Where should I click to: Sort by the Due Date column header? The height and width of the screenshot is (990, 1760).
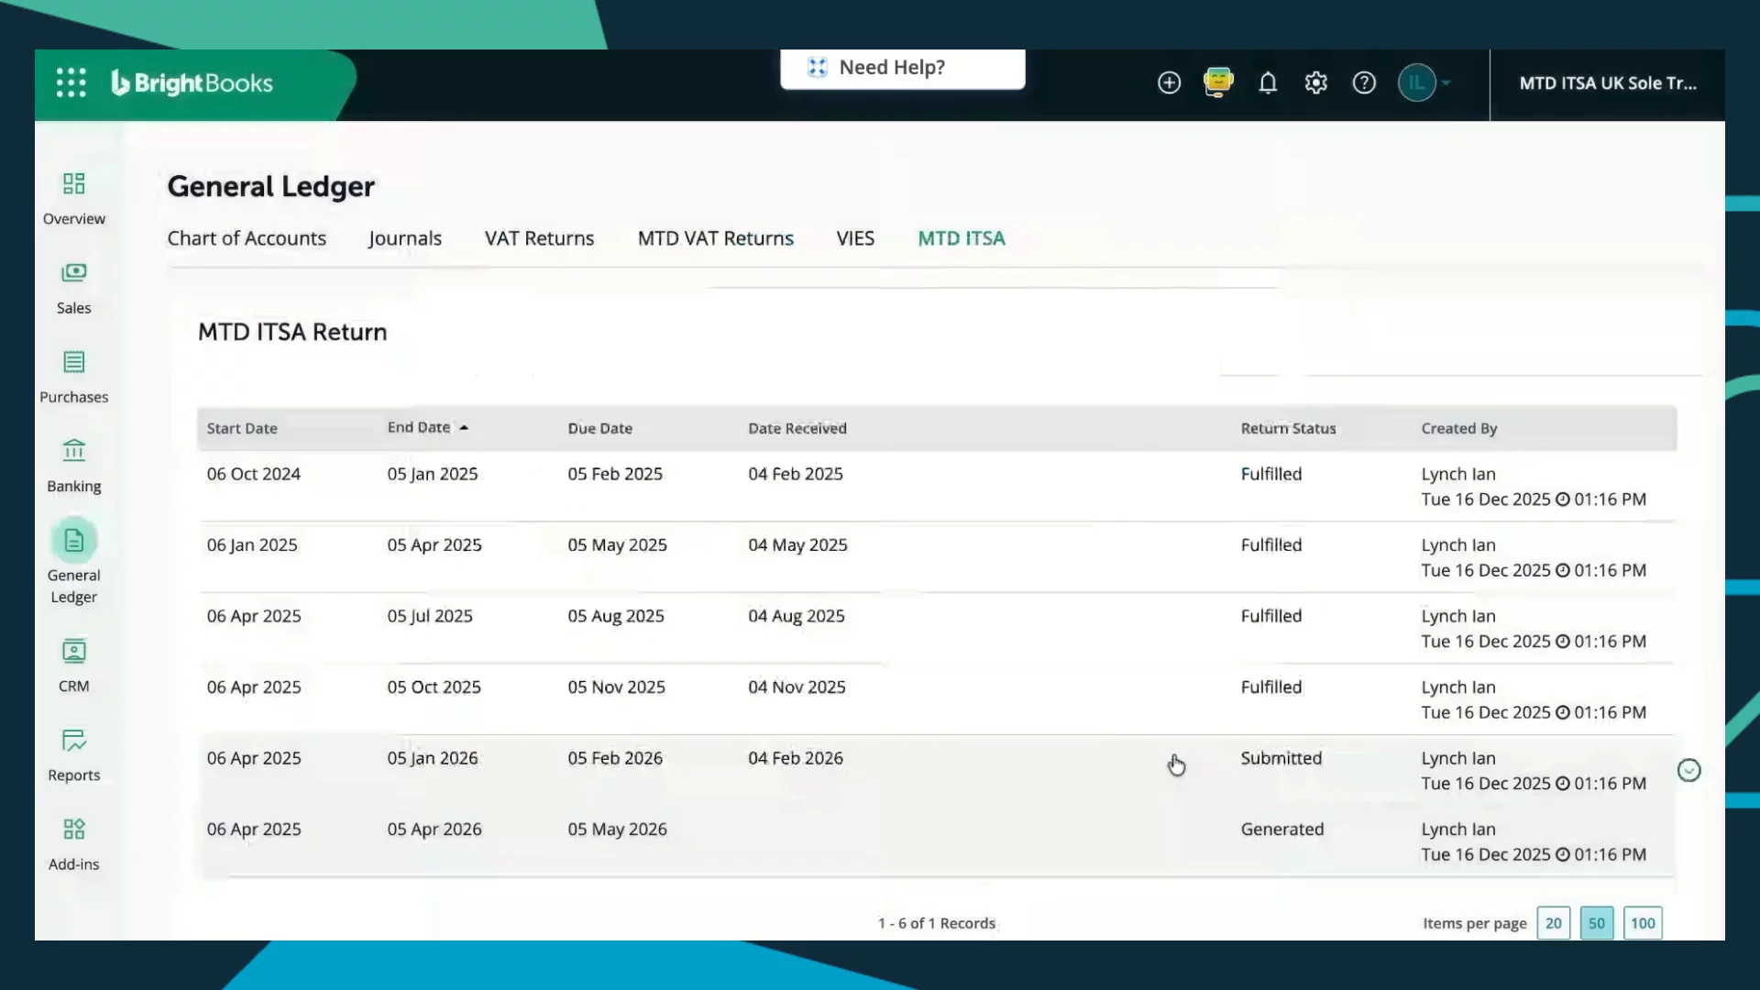tap(600, 428)
